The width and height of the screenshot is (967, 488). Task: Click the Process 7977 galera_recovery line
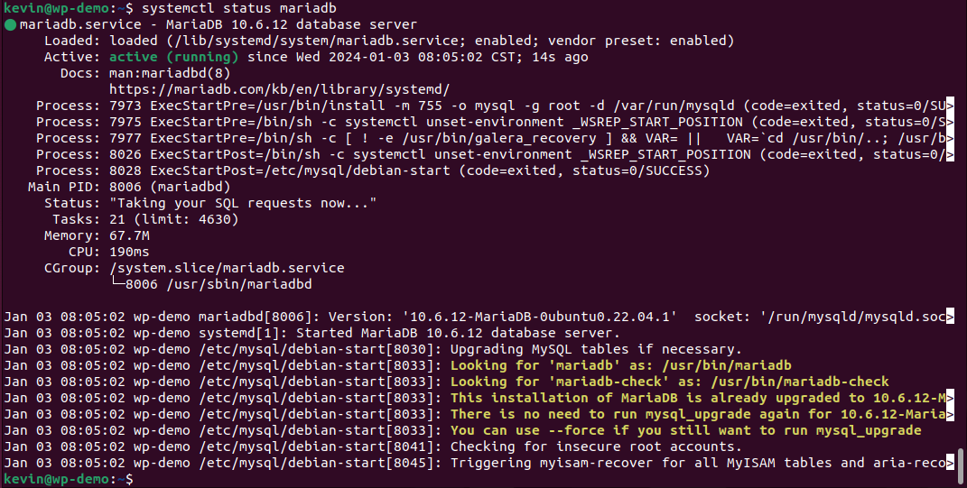click(x=495, y=138)
